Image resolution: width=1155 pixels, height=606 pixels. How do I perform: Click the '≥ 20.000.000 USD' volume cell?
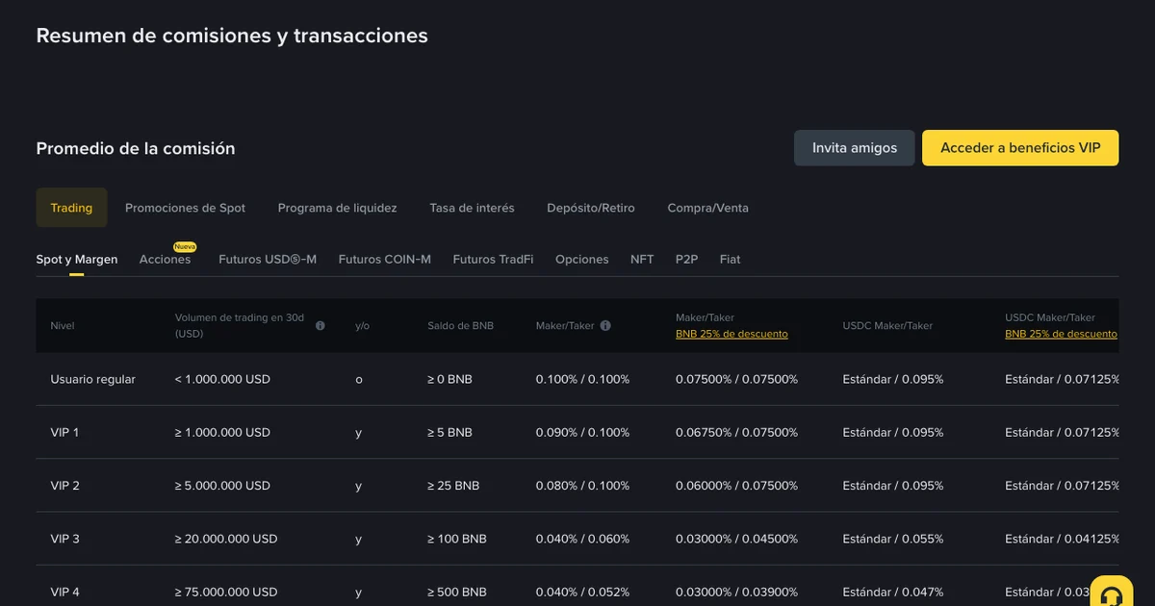coord(226,539)
